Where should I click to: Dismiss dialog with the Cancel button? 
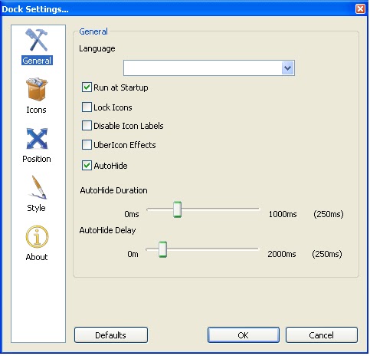322,335
